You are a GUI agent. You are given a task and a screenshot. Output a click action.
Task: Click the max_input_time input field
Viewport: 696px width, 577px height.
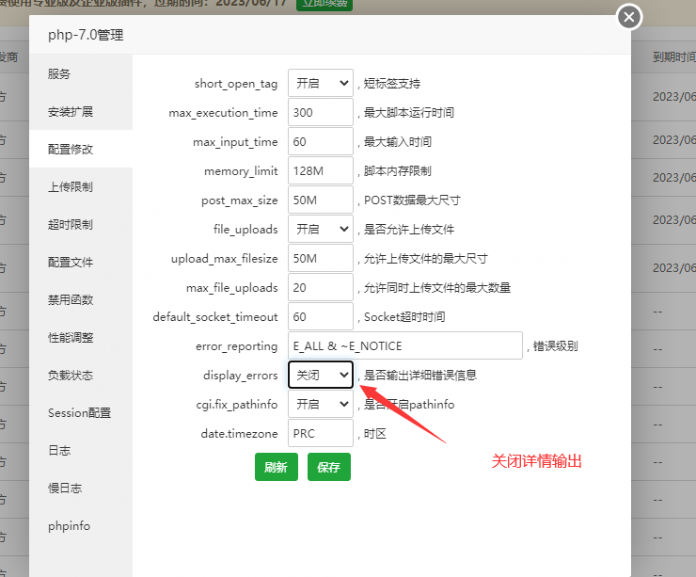[x=321, y=142]
